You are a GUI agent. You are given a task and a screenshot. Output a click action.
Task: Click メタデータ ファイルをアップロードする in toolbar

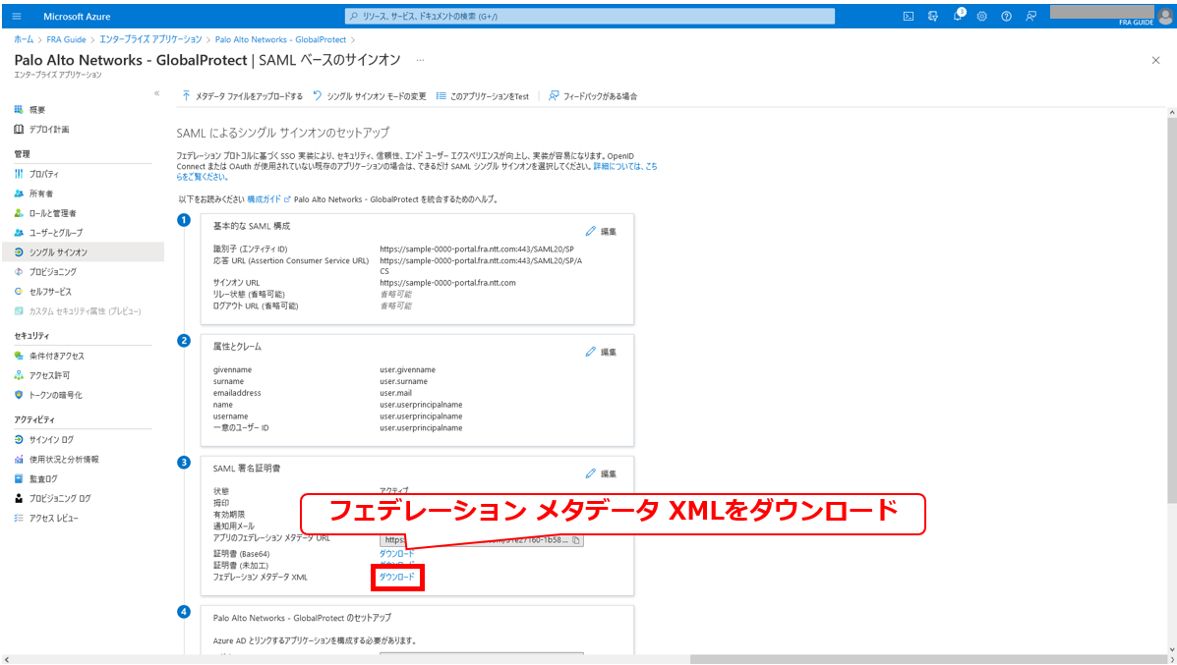(x=242, y=96)
